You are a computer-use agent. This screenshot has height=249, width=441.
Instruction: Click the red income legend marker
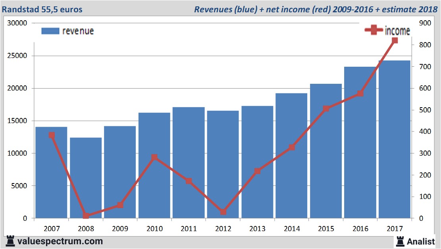374,31
